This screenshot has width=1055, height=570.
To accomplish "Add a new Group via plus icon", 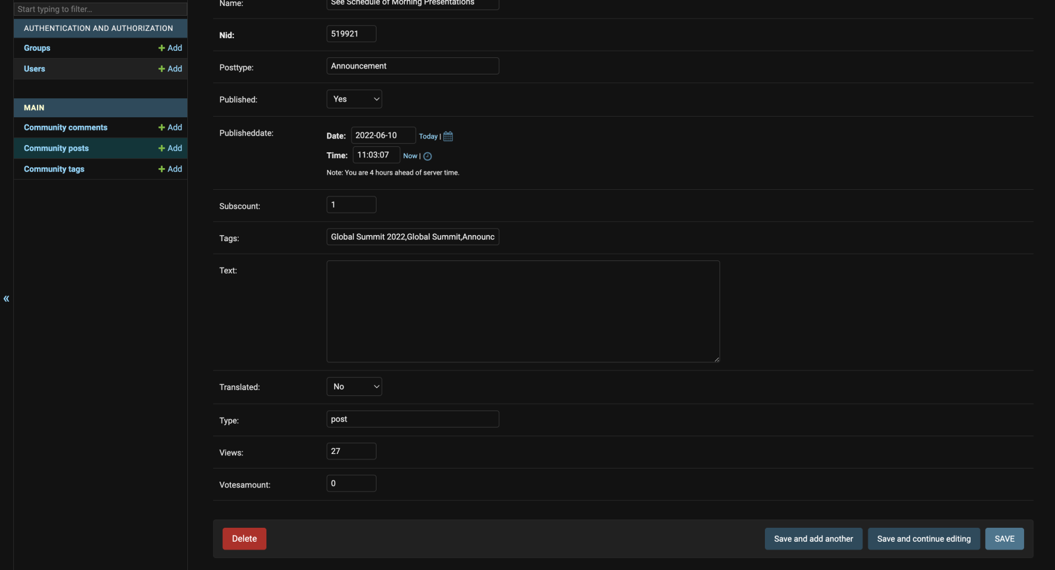I will point(169,48).
